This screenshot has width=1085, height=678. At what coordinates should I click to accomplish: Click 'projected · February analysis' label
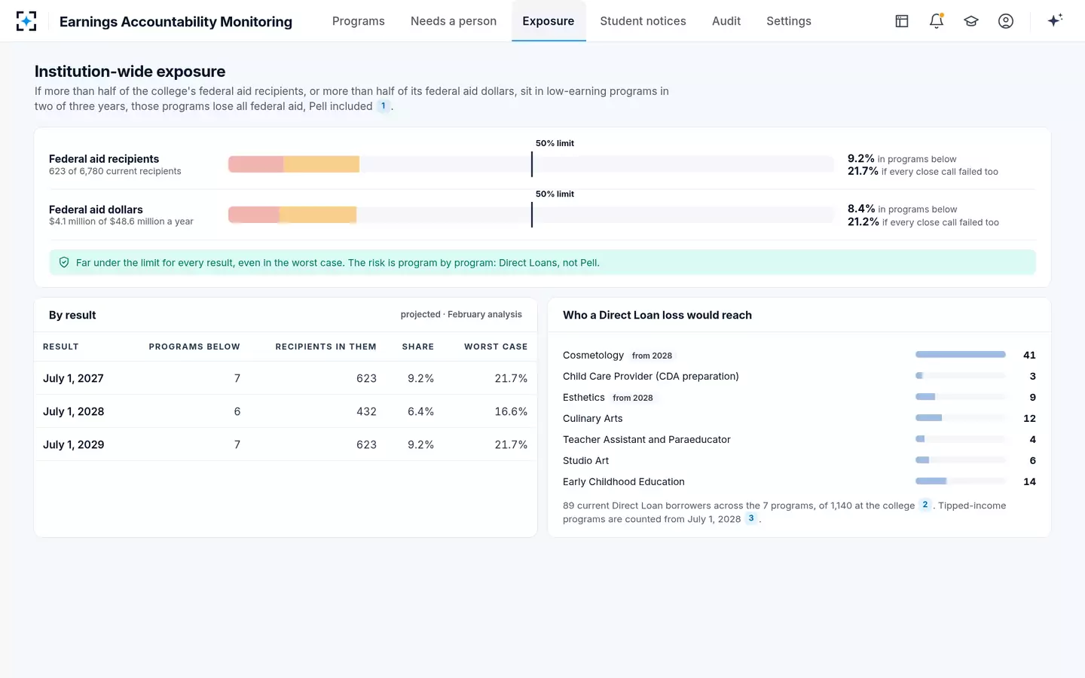461,314
